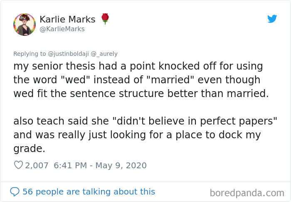The height and width of the screenshot is (202, 291).
Task: Click the 2,007 likes count
Action: [37, 165]
